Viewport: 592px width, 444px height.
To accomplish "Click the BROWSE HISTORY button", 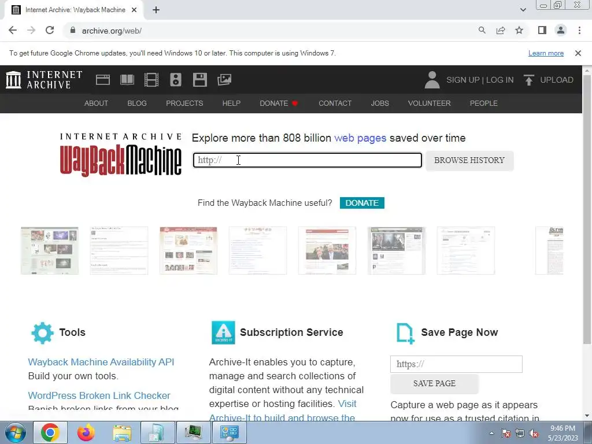I will [469, 161].
